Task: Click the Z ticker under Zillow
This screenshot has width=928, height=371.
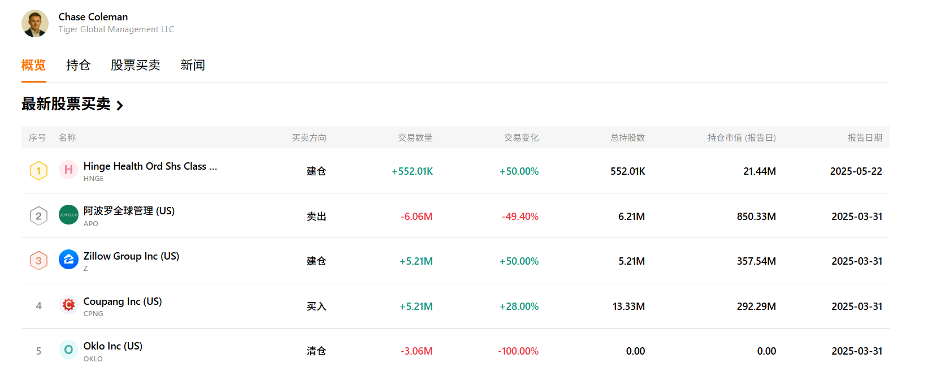Action: coord(86,269)
